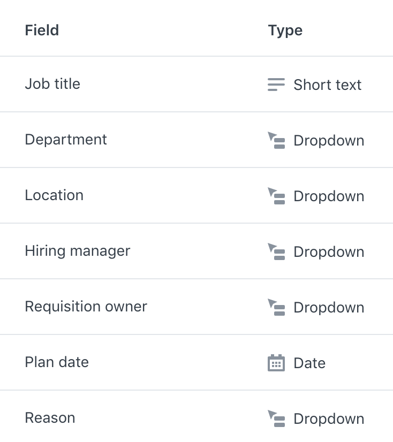
Task: Click the dropdown icon for Hiring manager
Action: click(276, 252)
